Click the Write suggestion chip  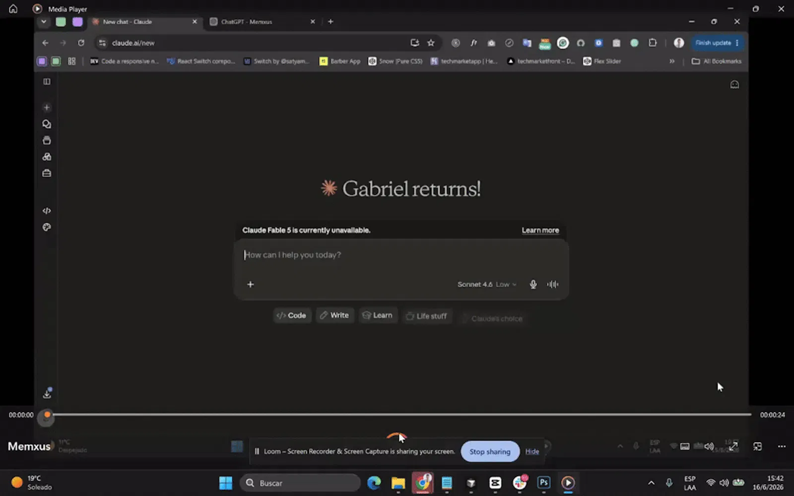coord(335,315)
